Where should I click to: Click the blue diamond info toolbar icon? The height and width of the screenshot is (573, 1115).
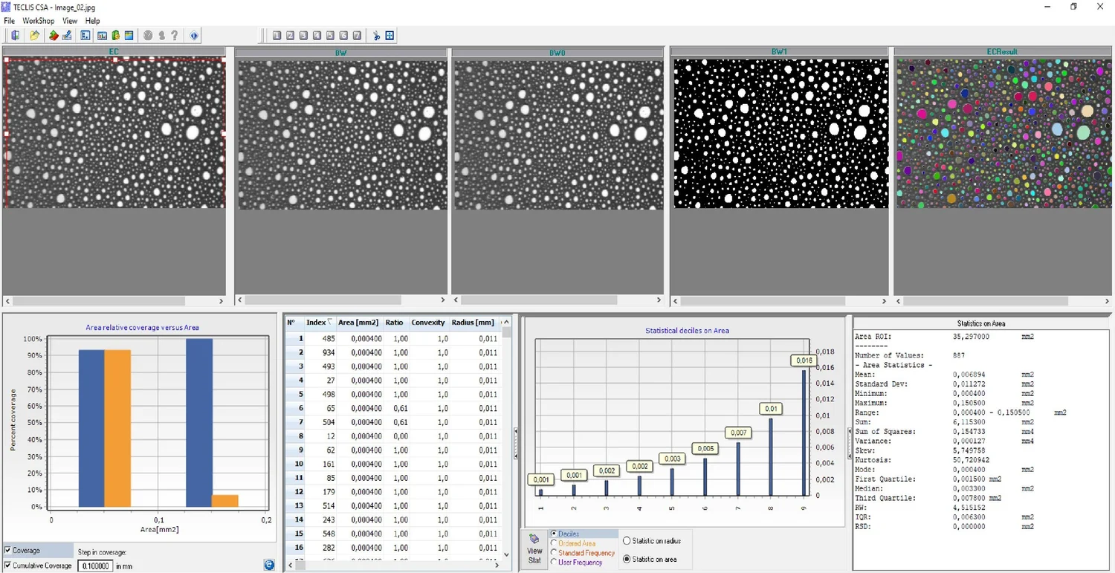tap(193, 35)
